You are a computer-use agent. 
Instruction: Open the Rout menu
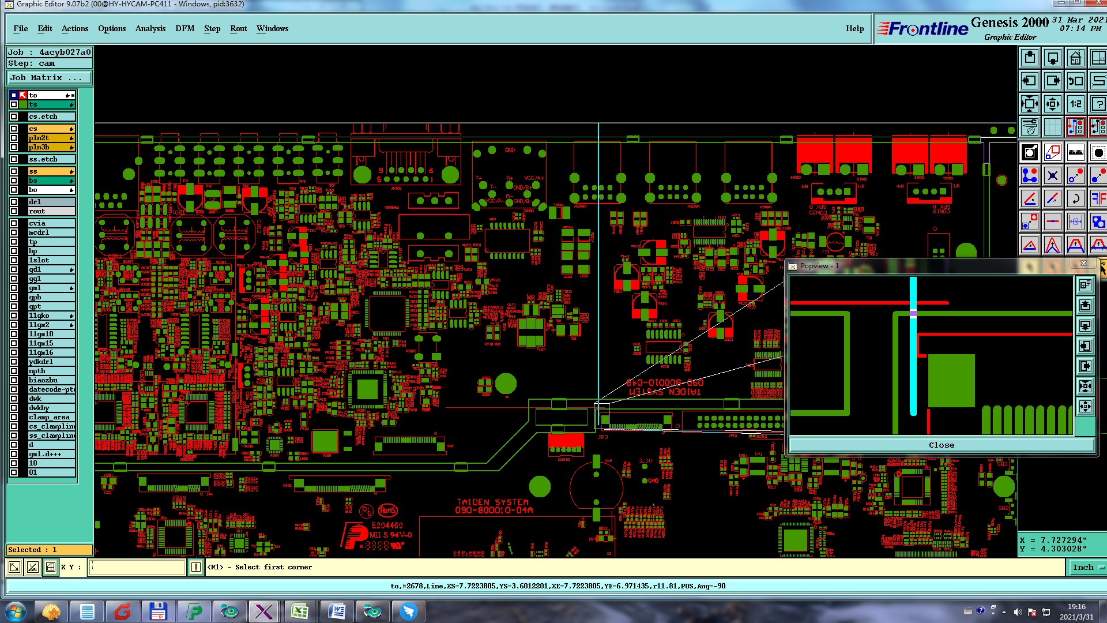238,28
